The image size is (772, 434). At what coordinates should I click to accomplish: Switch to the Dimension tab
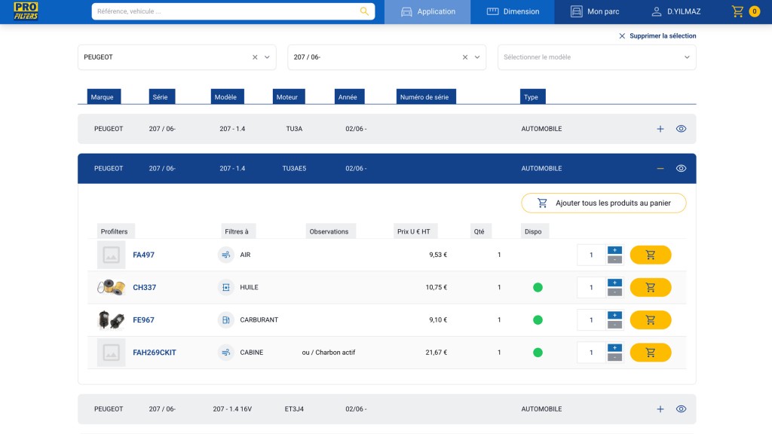click(513, 11)
